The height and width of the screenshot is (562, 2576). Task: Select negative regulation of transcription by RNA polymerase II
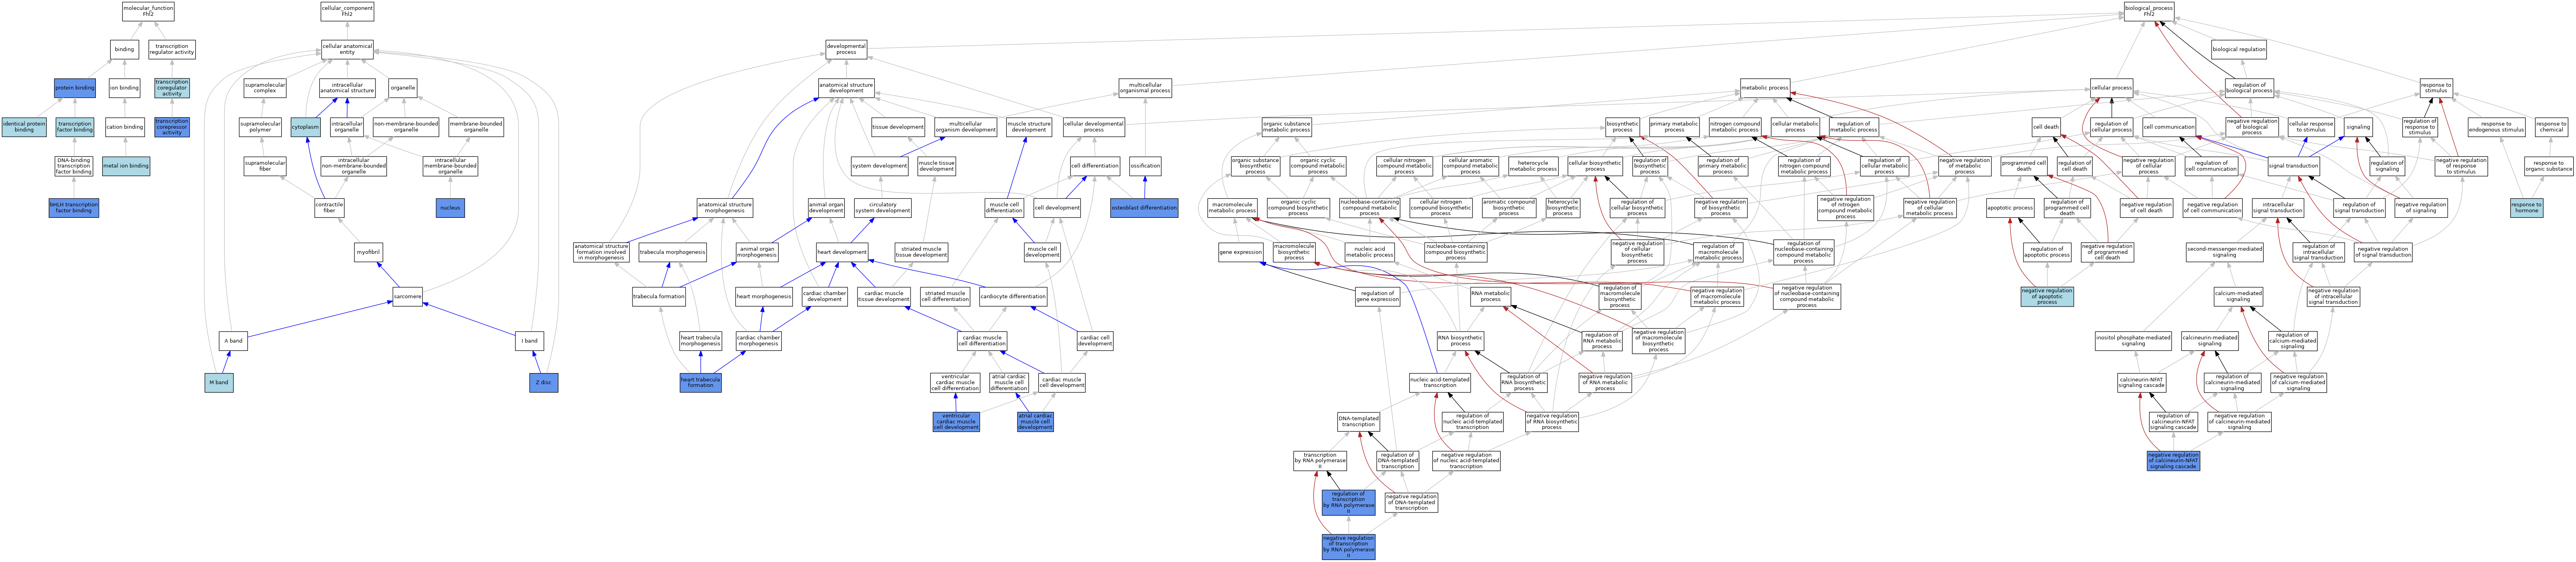[1348, 547]
